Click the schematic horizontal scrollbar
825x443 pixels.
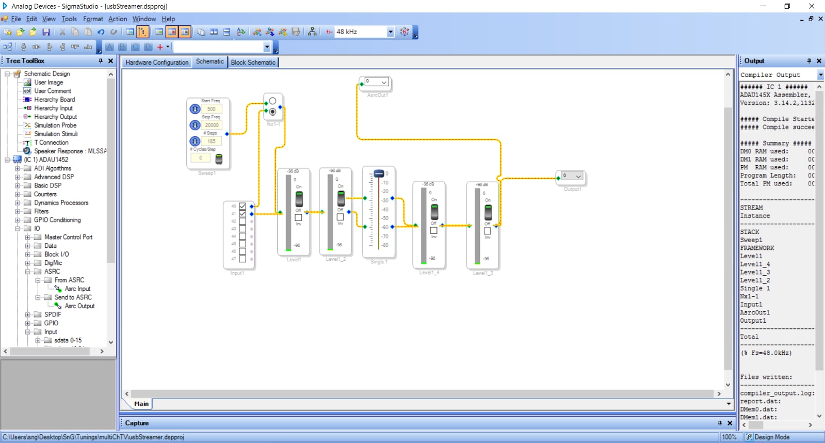(x=423, y=393)
